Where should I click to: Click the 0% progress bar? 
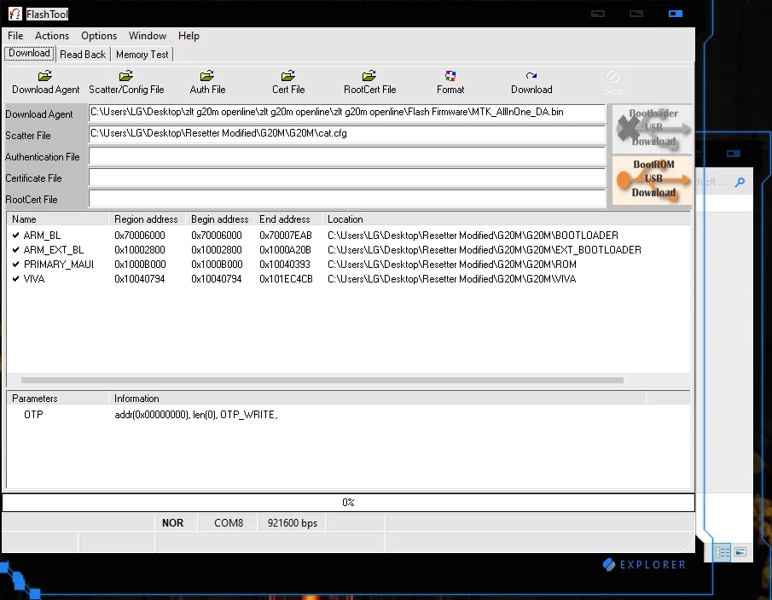pyautogui.click(x=348, y=503)
